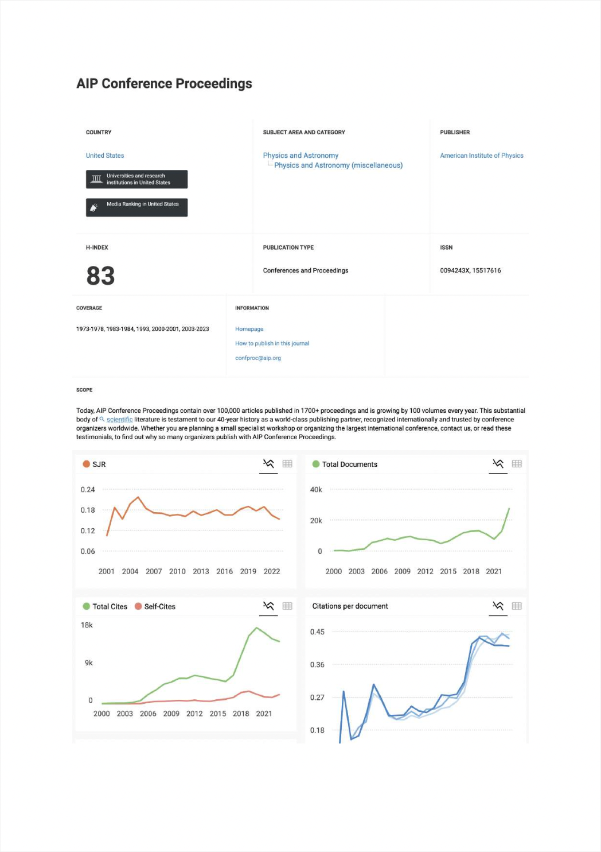Image resolution: width=601 pixels, height=852 pixels.
Task: Visit American Institute of Physics publisher link
Action: click(482, 156)
